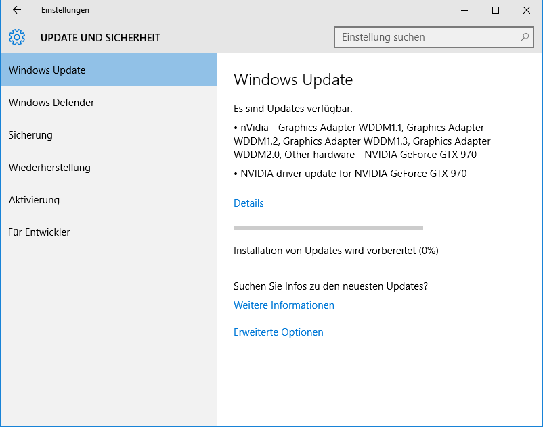Click the search magnifier icon
The height and width of the screenshot is (427, 543).
tap(525, 37)
